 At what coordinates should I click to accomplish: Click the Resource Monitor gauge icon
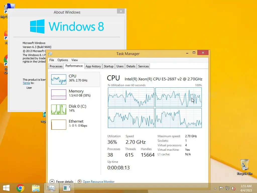click(x=80, y=181)
